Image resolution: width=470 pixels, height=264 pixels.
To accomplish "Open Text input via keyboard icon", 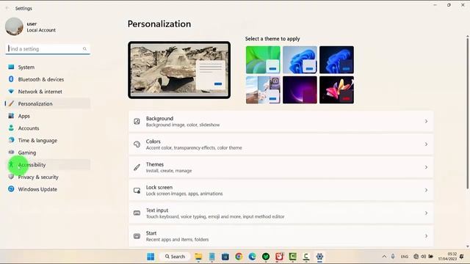I will [137, 213].
